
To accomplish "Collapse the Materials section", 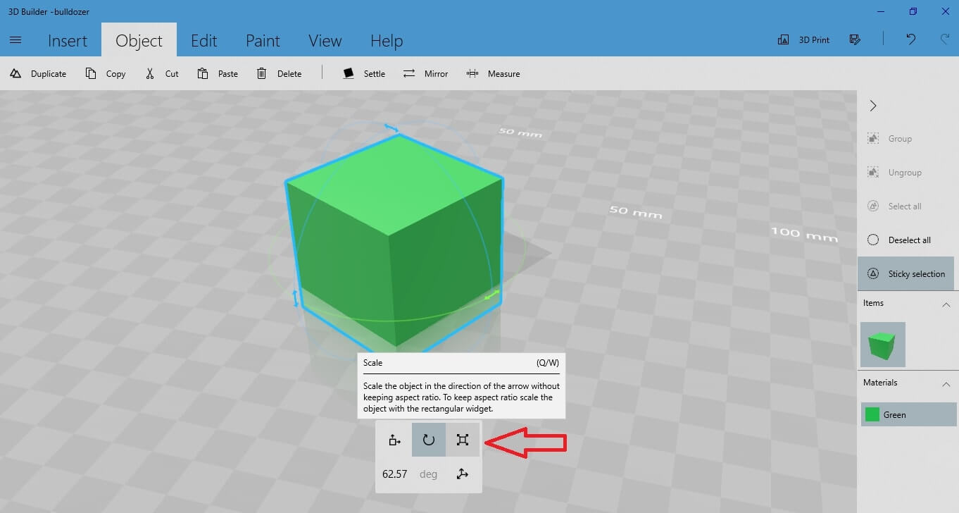I will tap(946, 384).
